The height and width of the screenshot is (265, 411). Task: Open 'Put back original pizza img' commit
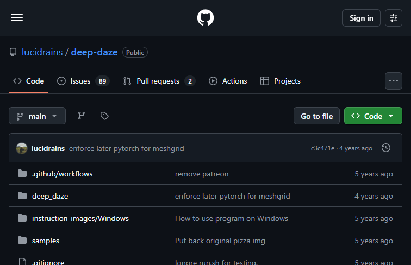pyautogui.click(x=220, y=241)
